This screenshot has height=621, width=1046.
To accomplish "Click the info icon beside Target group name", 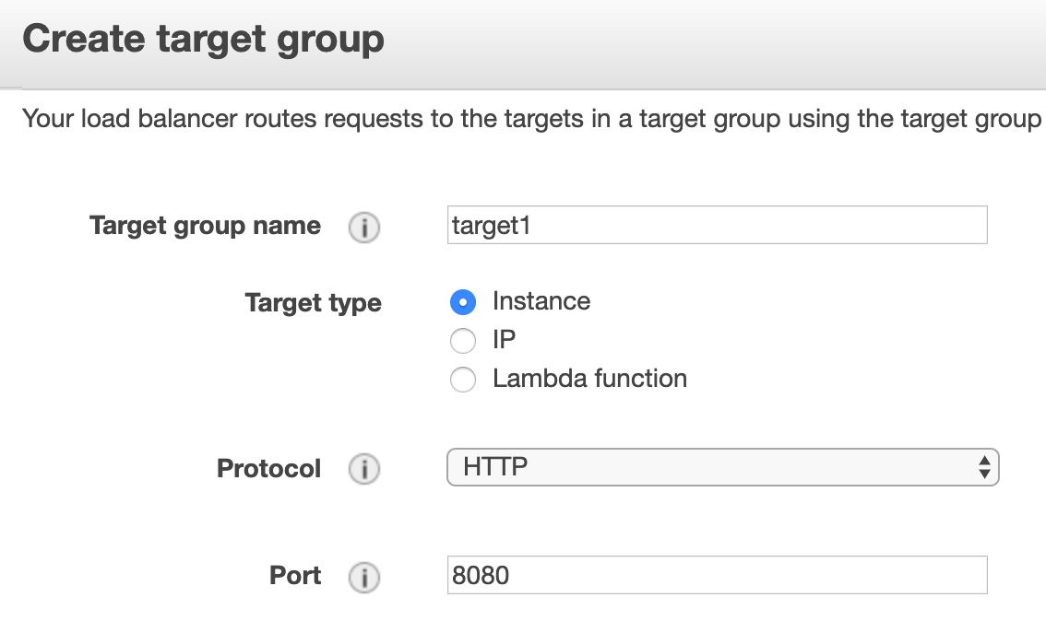I will pyautogui.click(x=364, y=228).
